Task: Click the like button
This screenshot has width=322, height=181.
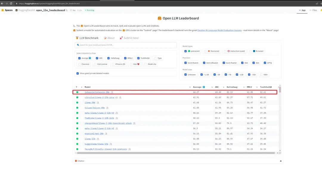Action: click(73, 10)
